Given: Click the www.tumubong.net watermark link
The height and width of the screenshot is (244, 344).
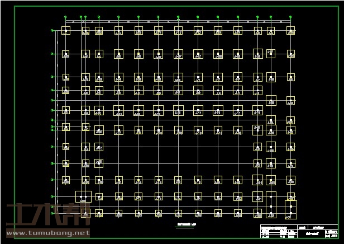Looking at the screenshot, I should [47, 233].
